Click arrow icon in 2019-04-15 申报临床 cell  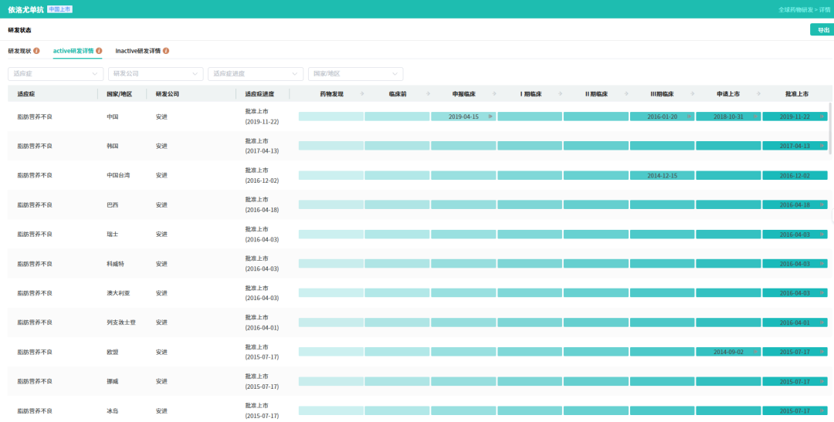tap(490, 116)
